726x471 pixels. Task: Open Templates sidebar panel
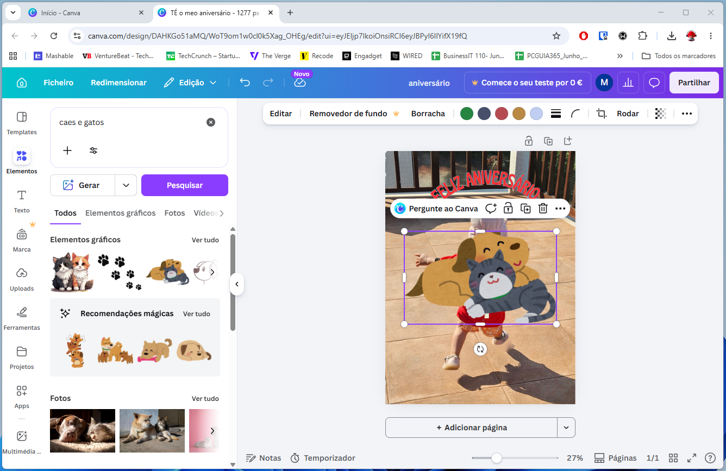(x=22, y=123)
